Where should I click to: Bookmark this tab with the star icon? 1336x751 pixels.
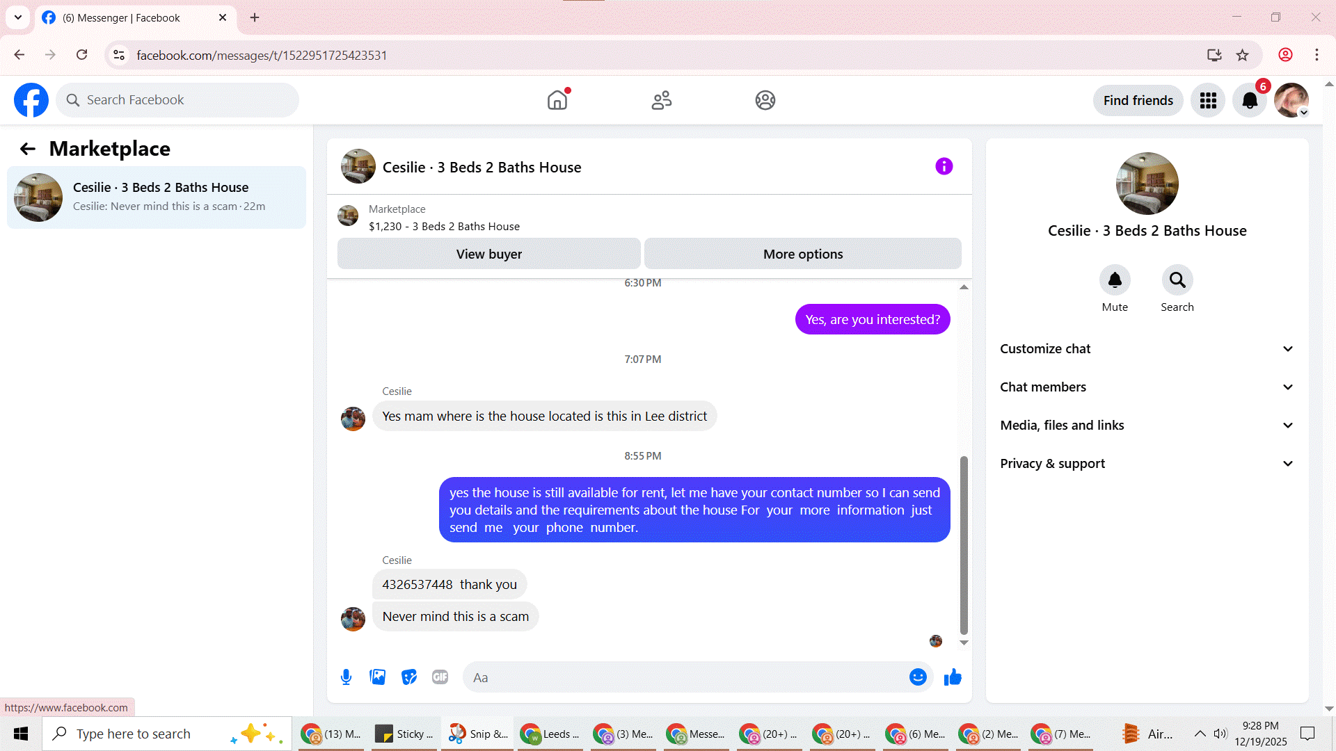(1243, 55)
